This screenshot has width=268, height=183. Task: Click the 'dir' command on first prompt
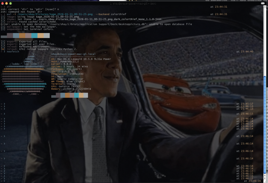point(9,7)
